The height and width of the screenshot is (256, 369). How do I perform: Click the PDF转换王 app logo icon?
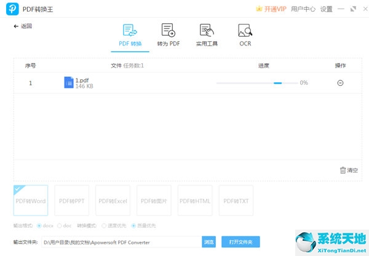click(x=12, y=9)
